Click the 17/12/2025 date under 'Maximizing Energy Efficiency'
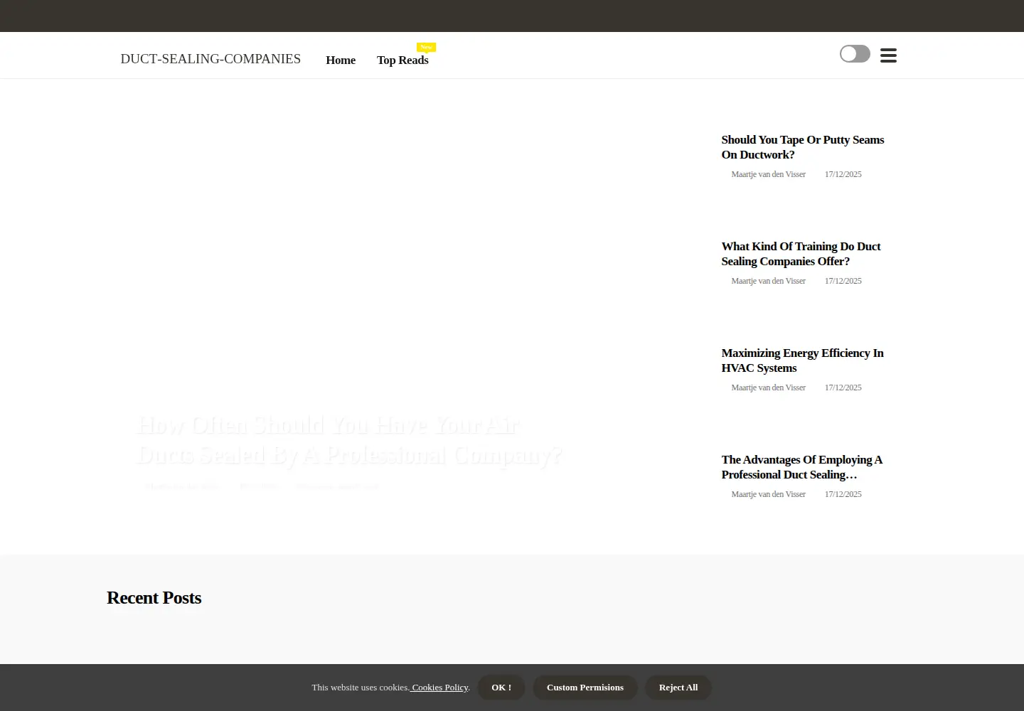The image size is (1024, 711). point(843,387)
